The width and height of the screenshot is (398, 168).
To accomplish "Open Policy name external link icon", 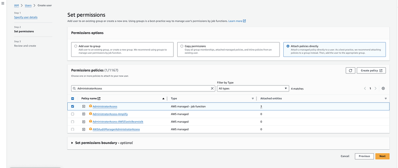I will click(99, 98).
